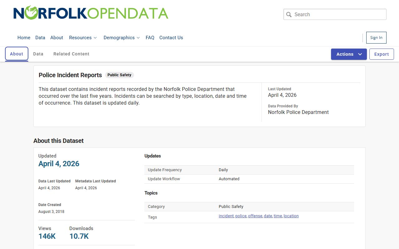Select the Police Incident Reports title

click(70, 75)
